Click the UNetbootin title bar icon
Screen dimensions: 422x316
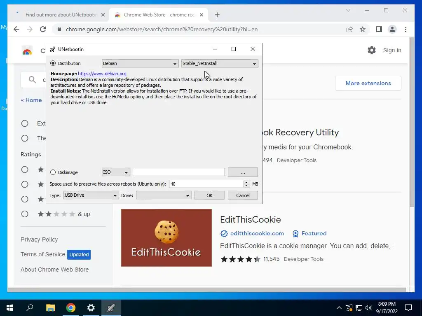point(52,49)
